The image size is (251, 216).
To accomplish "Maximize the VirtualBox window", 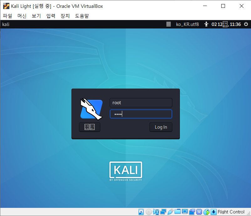I will point(223,6).
